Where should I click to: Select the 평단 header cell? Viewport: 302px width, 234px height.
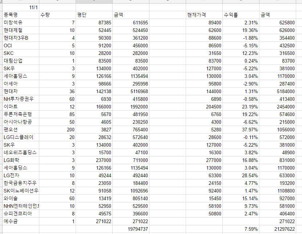[x=94, y=15]
